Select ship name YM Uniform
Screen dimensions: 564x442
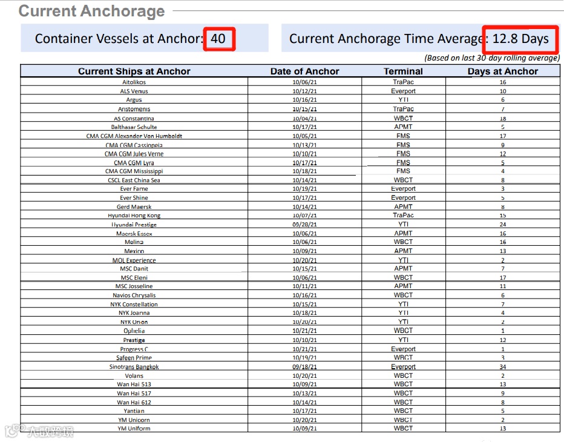tap(134, 428)
